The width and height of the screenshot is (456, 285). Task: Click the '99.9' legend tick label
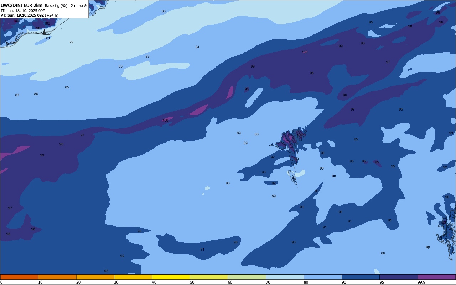[x=422, y=282]
